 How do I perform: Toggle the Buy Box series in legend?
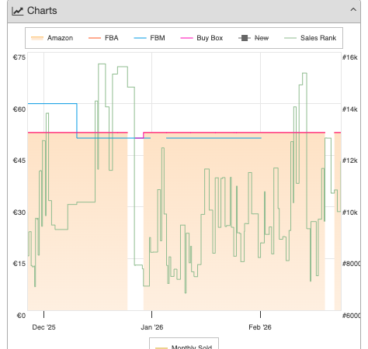[x=201, y=38]
